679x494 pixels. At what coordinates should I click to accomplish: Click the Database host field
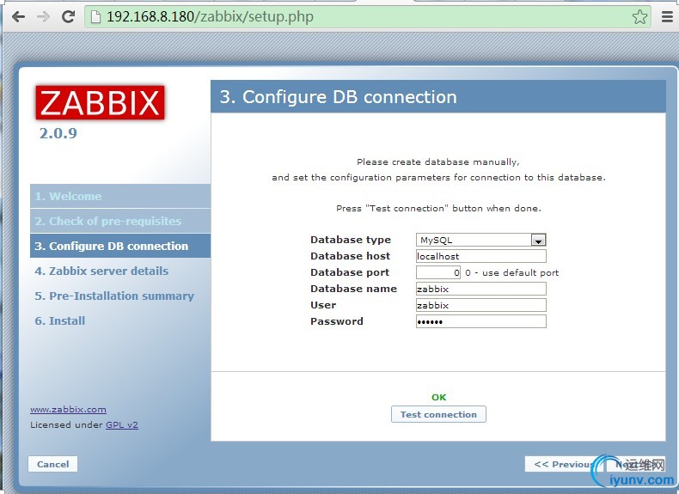(480, 256)
